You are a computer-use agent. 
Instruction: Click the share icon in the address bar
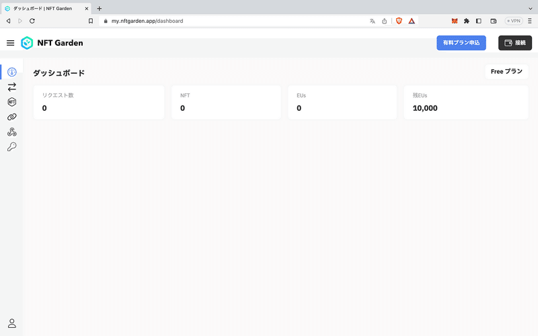pyautogui.click(x=384, y=21)
